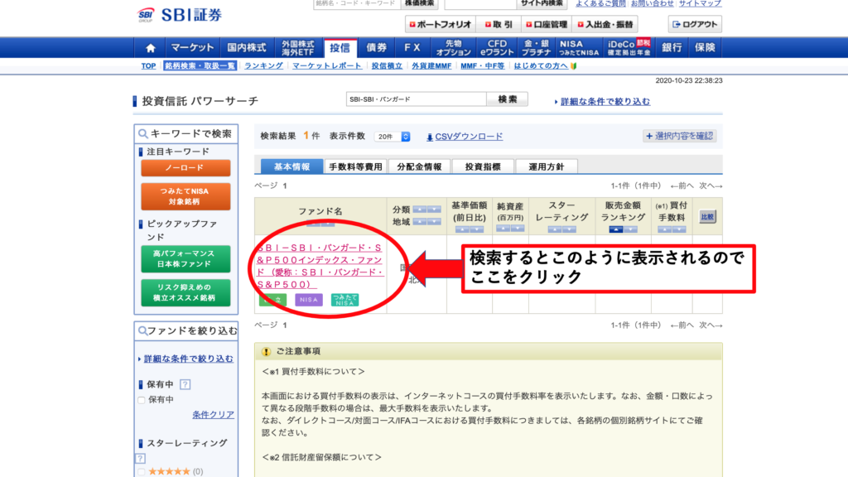The width and height of the screenshot is (848, 477).
Task: Sort 買付手数料 descending with the down arrow
Action: pos(679,230)
